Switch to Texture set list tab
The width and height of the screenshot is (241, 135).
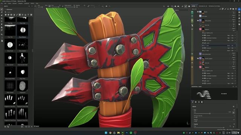203,6
